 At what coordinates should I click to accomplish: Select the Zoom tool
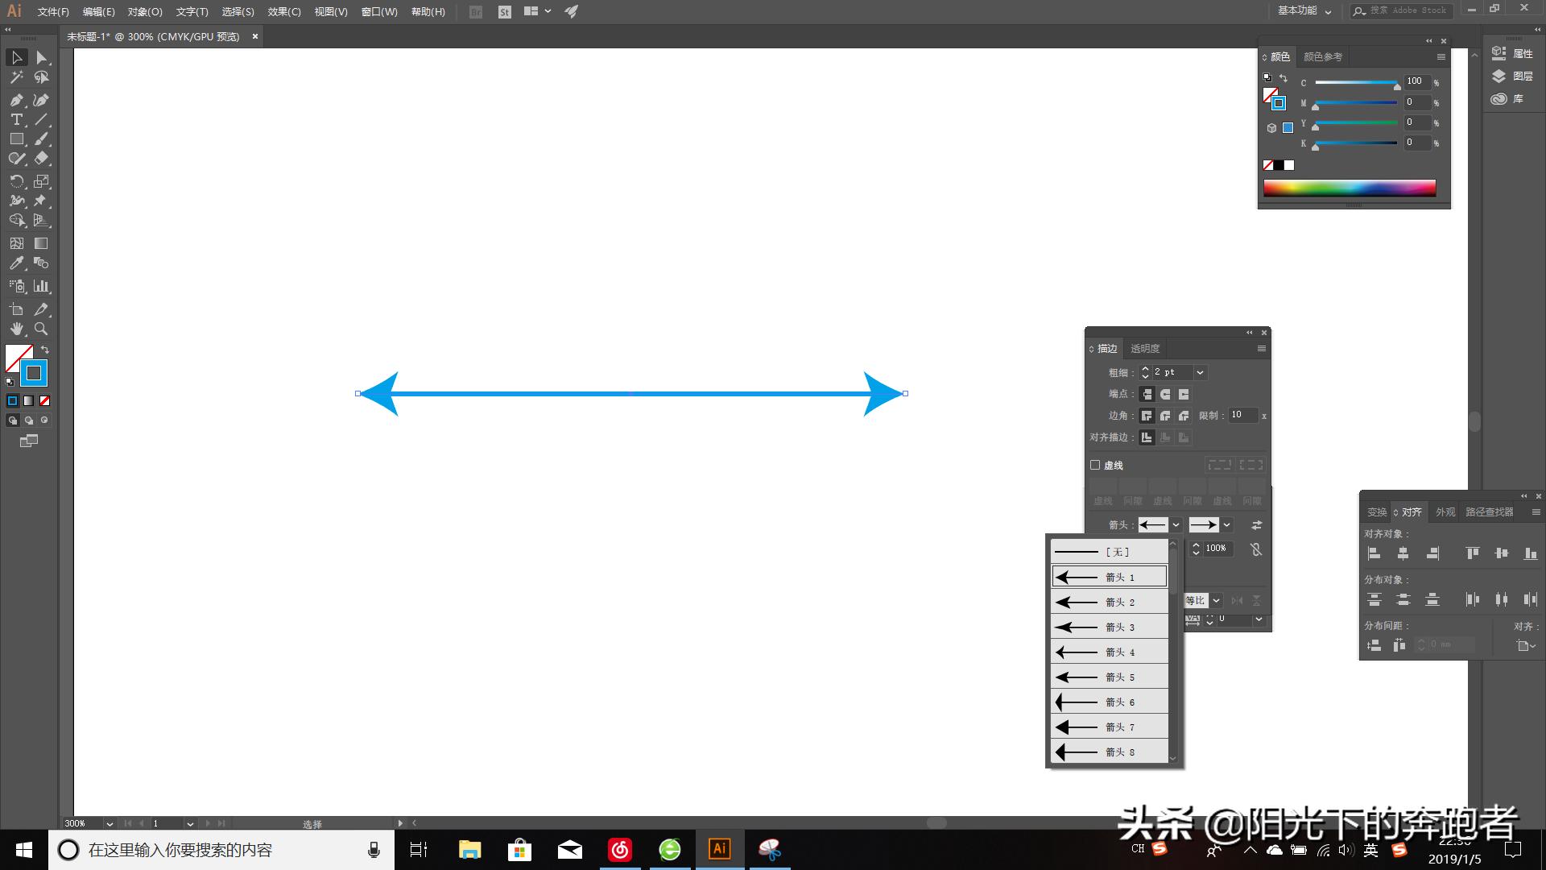tap(41, 329)
